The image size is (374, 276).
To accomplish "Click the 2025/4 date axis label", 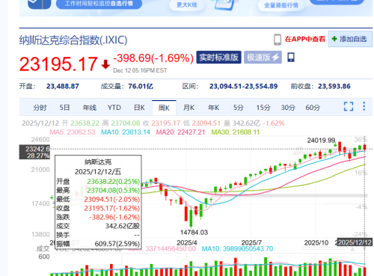I will pyautogui.click(x=187, y=242).
